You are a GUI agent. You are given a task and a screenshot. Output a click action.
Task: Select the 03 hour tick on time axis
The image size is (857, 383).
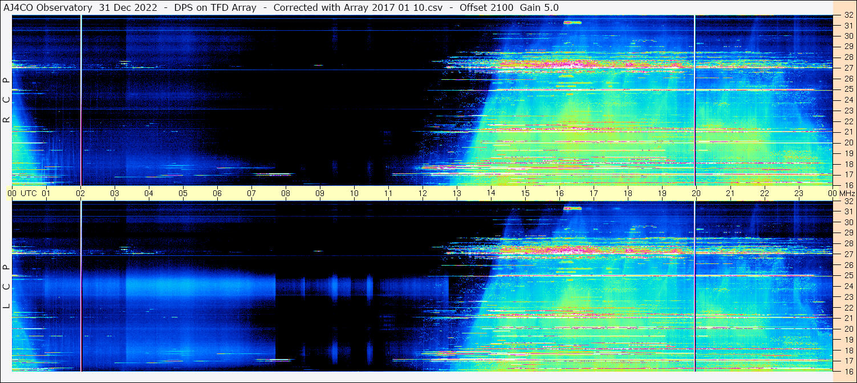pyautogui.click(x=115, y=193)
